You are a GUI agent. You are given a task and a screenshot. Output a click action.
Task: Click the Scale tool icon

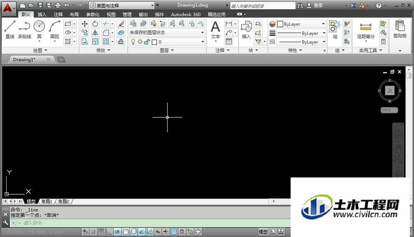tap(95, 41)
